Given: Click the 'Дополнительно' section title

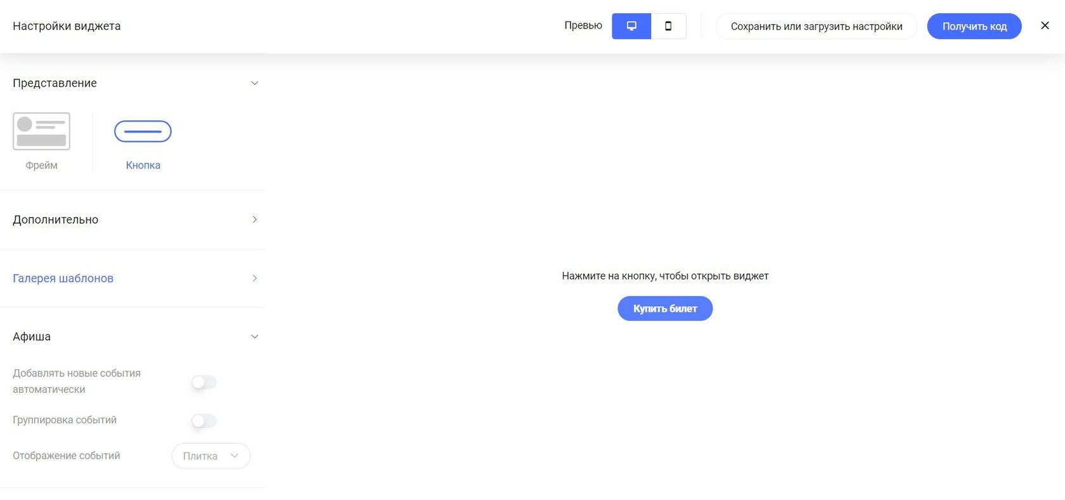Looking at the screenshot, I should coord(55,219).
